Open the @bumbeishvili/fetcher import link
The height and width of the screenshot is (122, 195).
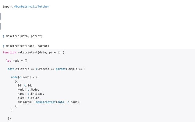point(32,6)
